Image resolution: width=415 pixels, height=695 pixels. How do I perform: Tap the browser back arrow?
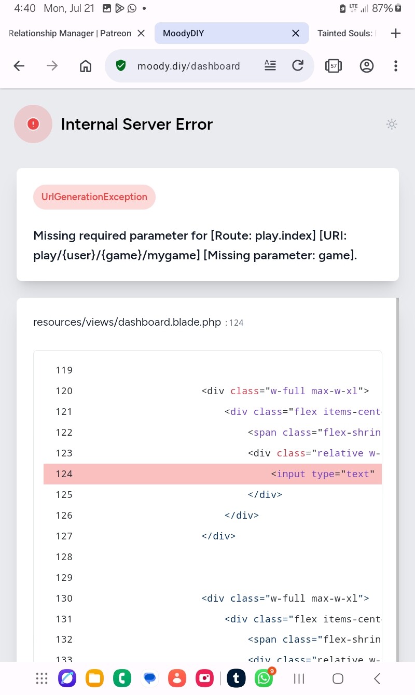pyautogui.click(x=19, y=66)
